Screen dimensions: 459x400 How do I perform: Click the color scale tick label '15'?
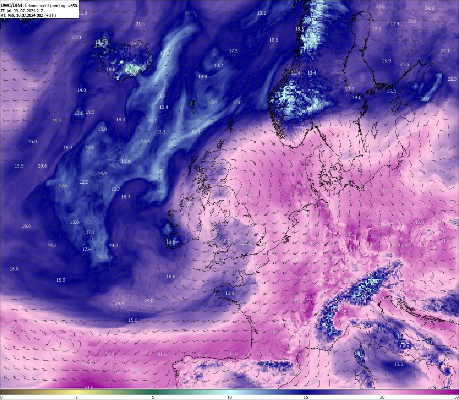coord(306,397)
